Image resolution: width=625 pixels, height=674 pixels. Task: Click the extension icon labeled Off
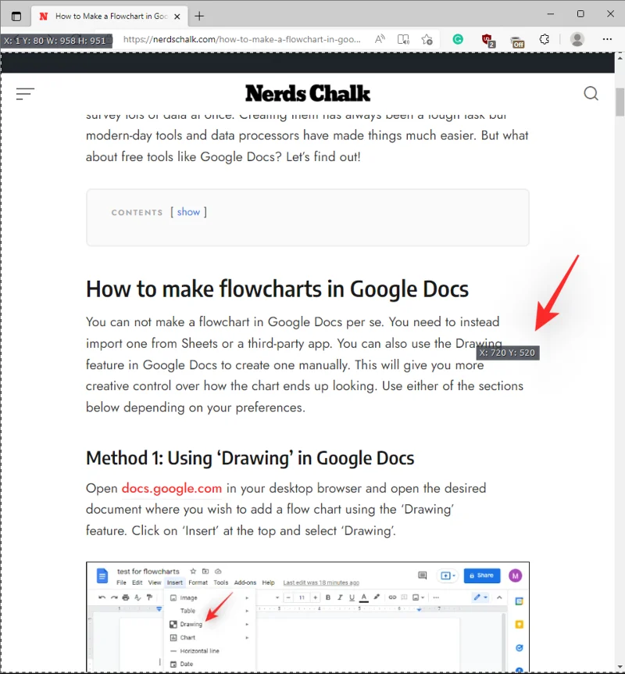pyautogui.click(x=516, y=40)
